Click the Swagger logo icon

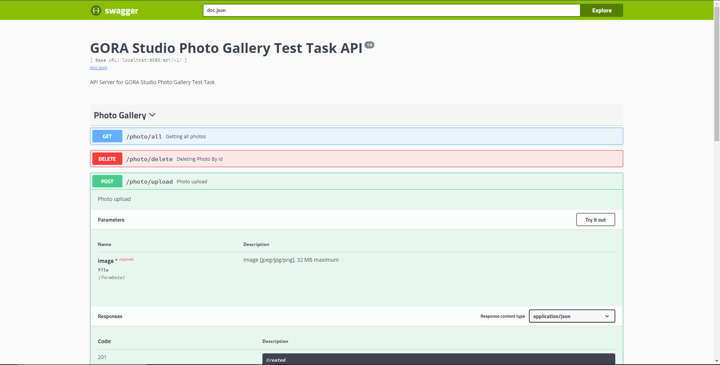pyautogui.click(x=96, y=11)
